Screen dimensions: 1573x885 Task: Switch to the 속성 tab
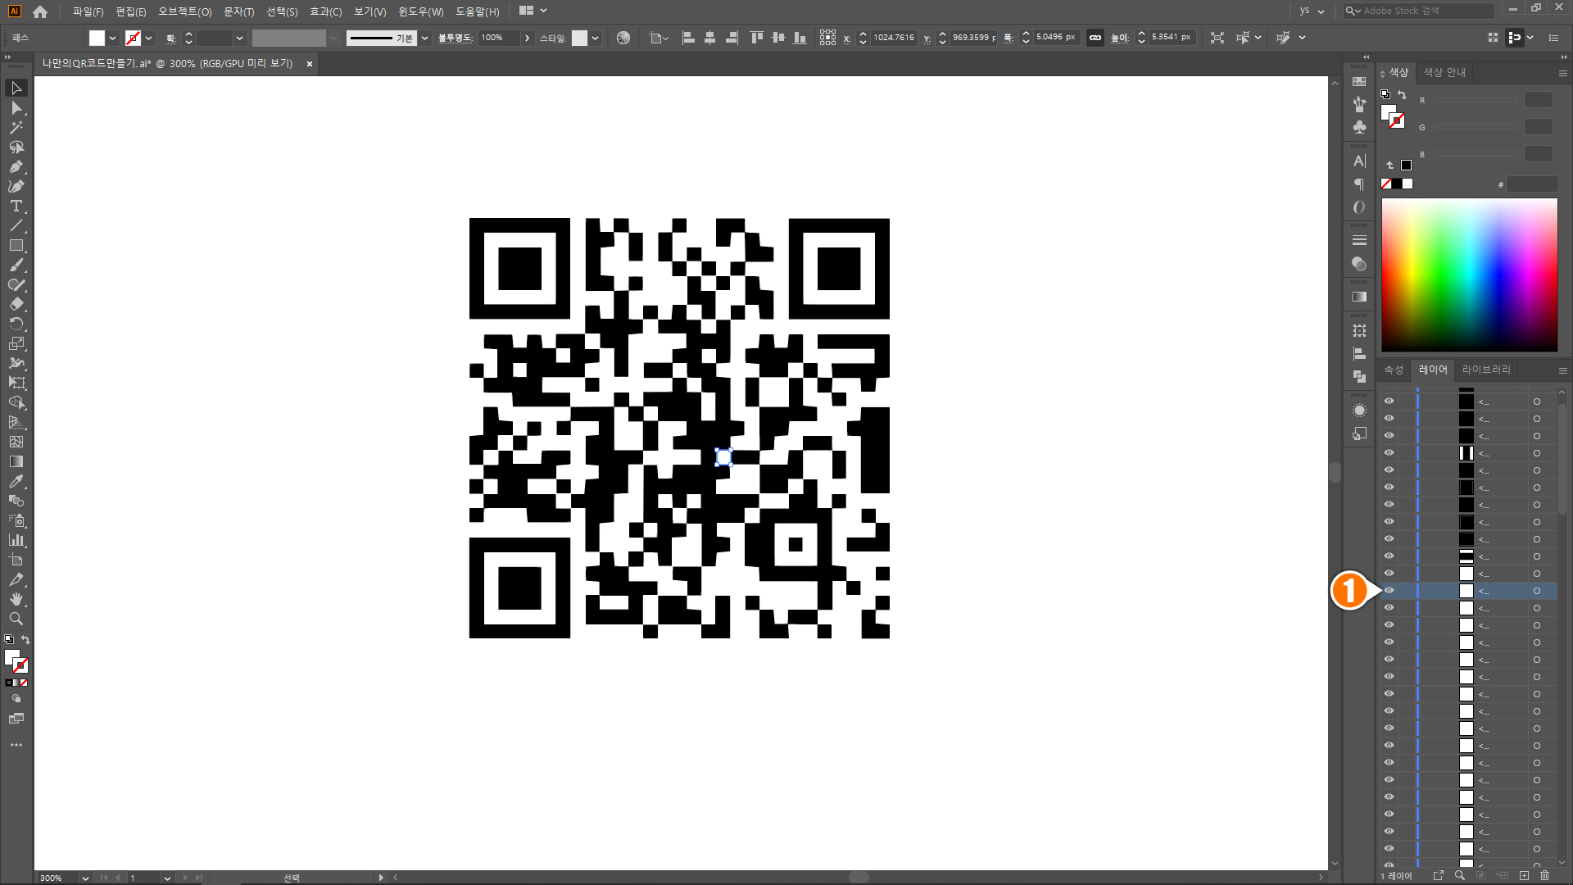[x=1394, y=370]
